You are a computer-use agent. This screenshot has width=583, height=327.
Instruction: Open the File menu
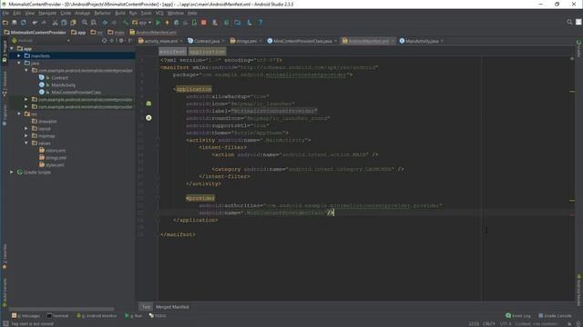click(x=5, y=13)
